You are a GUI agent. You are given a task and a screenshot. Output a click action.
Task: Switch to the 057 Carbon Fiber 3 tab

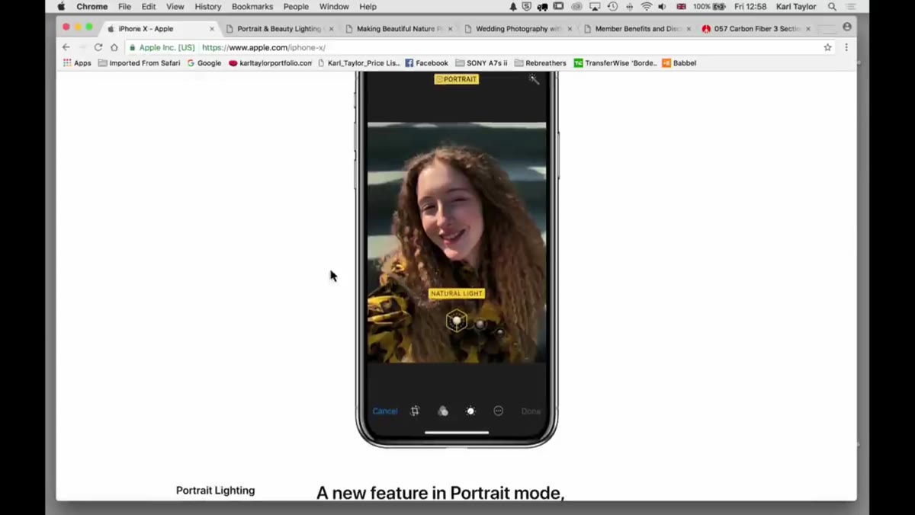756,29
